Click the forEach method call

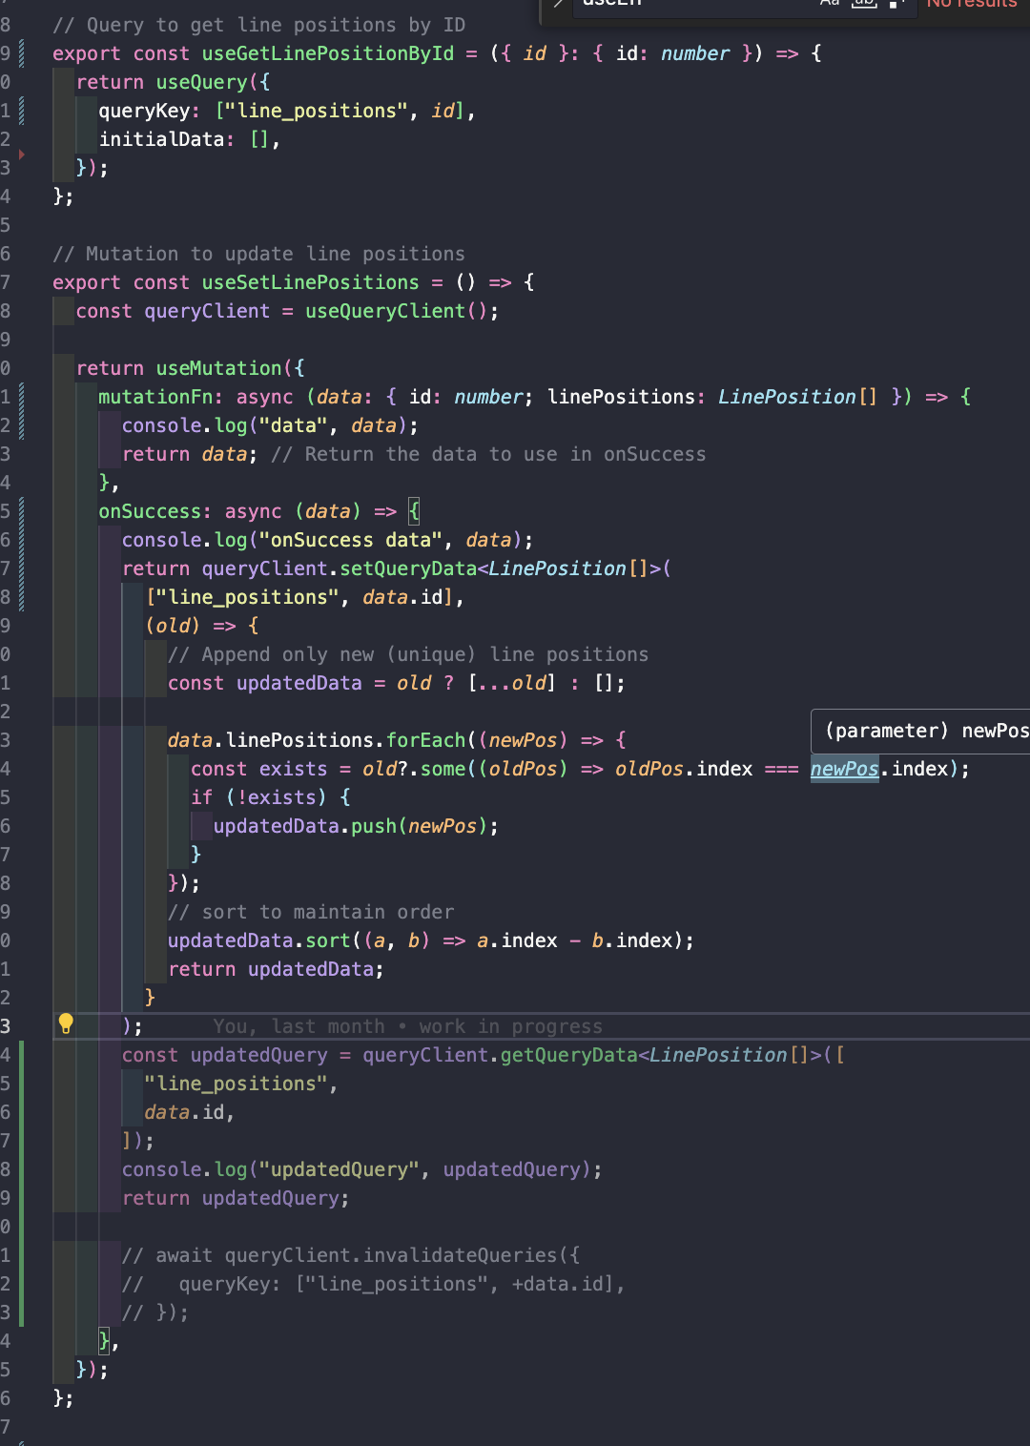point(425,740)
